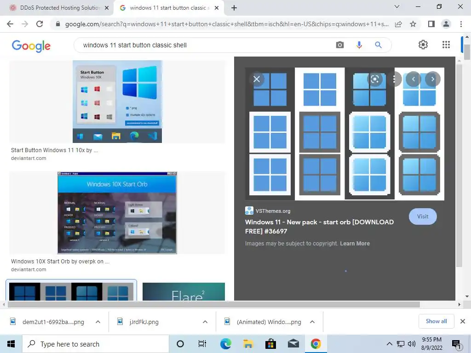The image size is (471, 353).
Task: Open Chrome profile avatar
Action: (x=446, y=24)
